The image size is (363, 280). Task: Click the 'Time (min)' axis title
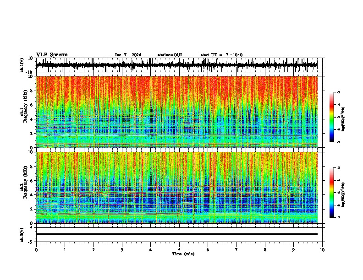[x=183, y=254]
